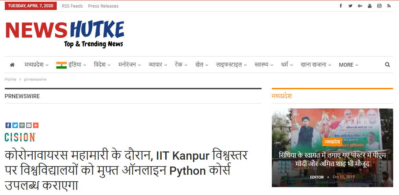Expand the MORE navigation dropdown
The image size is (399, 195).
[348, 65]
